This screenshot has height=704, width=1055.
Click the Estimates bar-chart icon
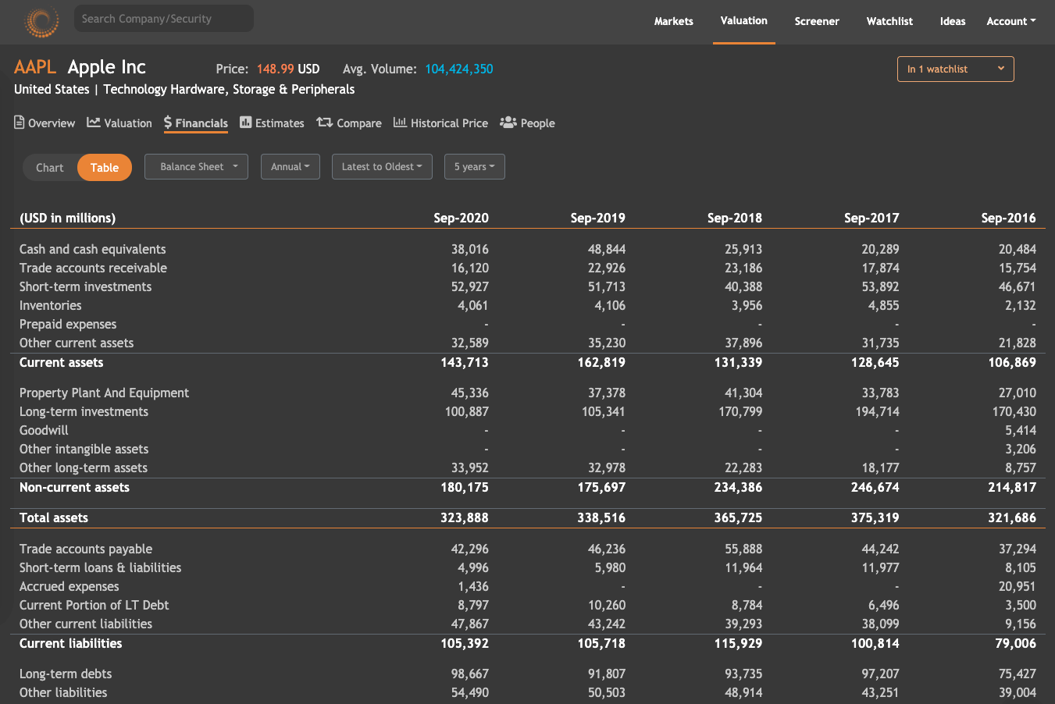[246, 122]
